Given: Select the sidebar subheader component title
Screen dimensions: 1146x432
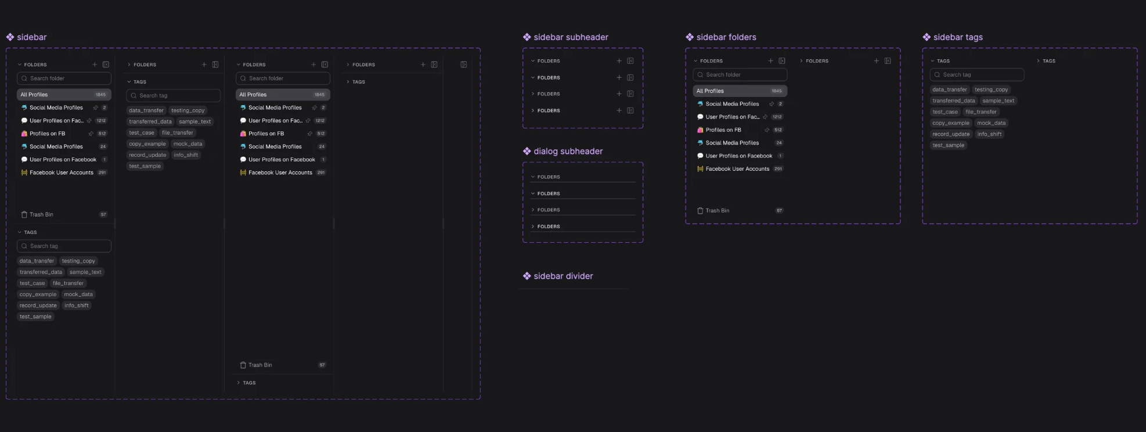Looking at the screenshot, I should pyautogui.click(x=571, y=37).
